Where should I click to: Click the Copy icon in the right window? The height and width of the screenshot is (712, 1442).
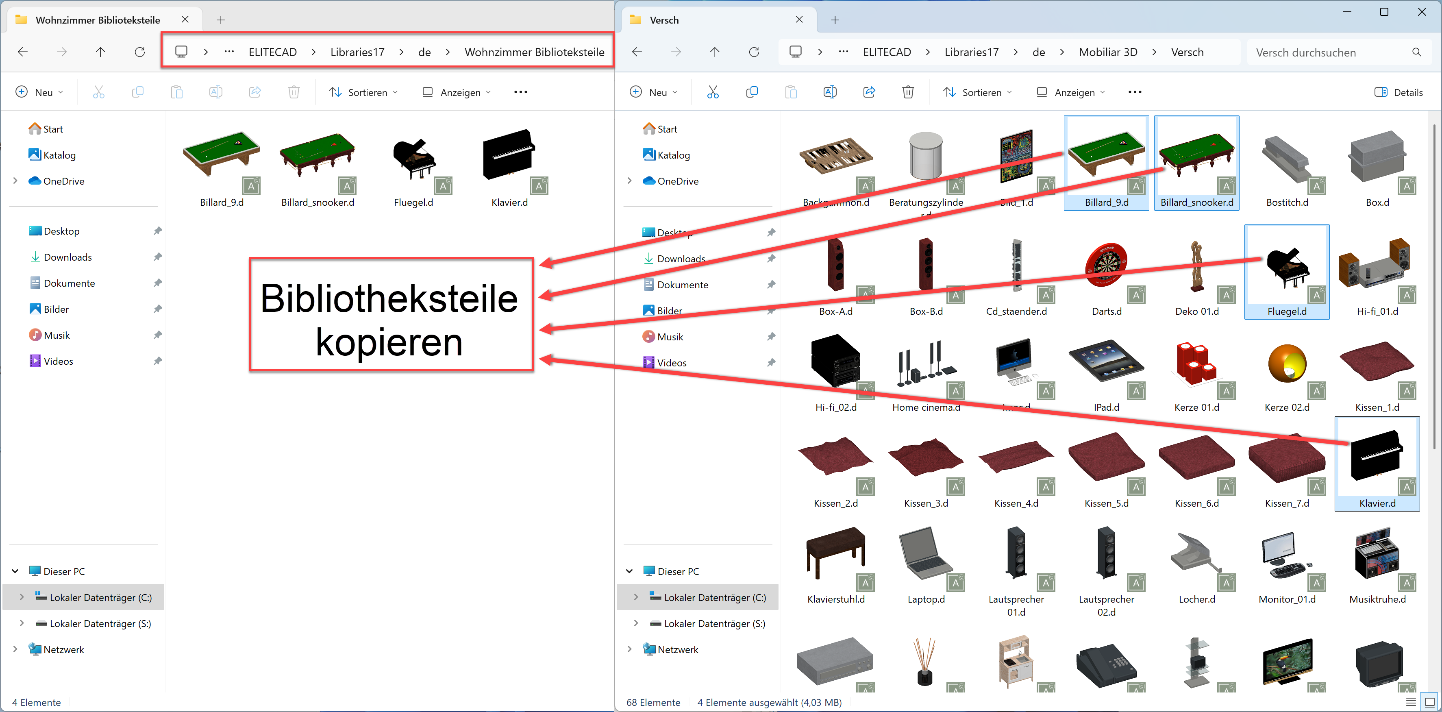click(752, 92)
